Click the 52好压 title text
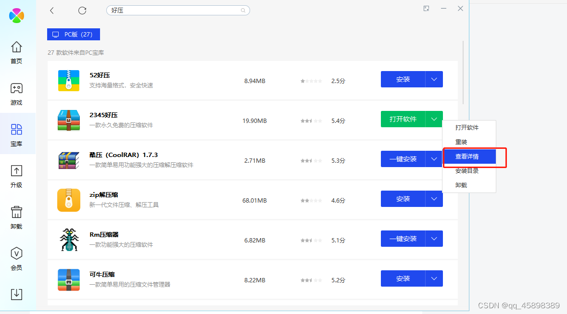The image size is (567, 314). click(x=100, y=75)
